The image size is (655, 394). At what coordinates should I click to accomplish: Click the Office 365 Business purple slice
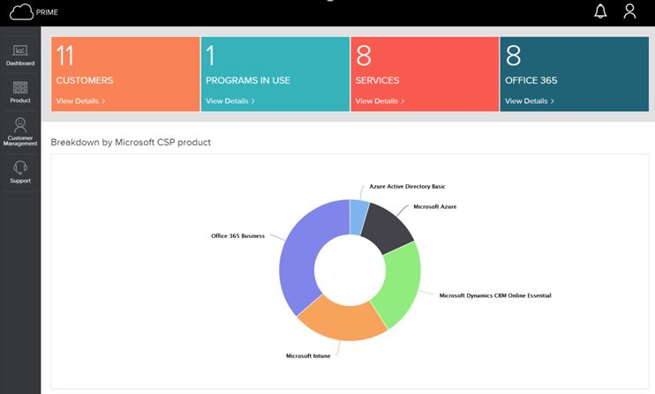pos(298,256)
